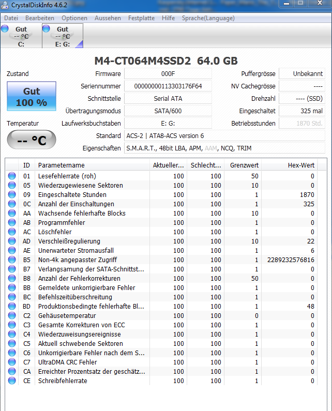Viewport: 332px width, 411px height.
Task: Click status orb of Löschfehler row
Action: 12,232
